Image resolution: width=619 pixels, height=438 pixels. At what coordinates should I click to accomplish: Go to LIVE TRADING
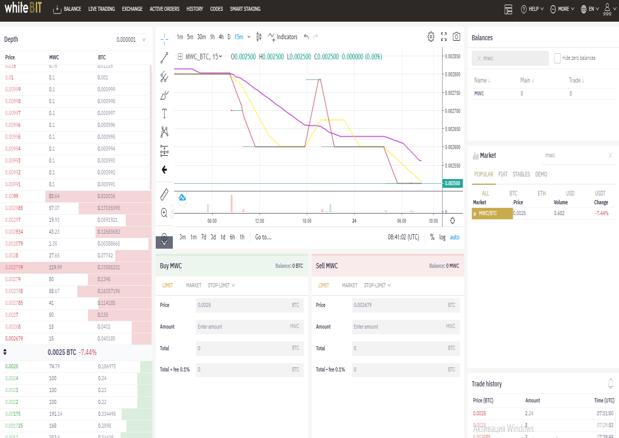pyautogui.click(x=102, y=9)
